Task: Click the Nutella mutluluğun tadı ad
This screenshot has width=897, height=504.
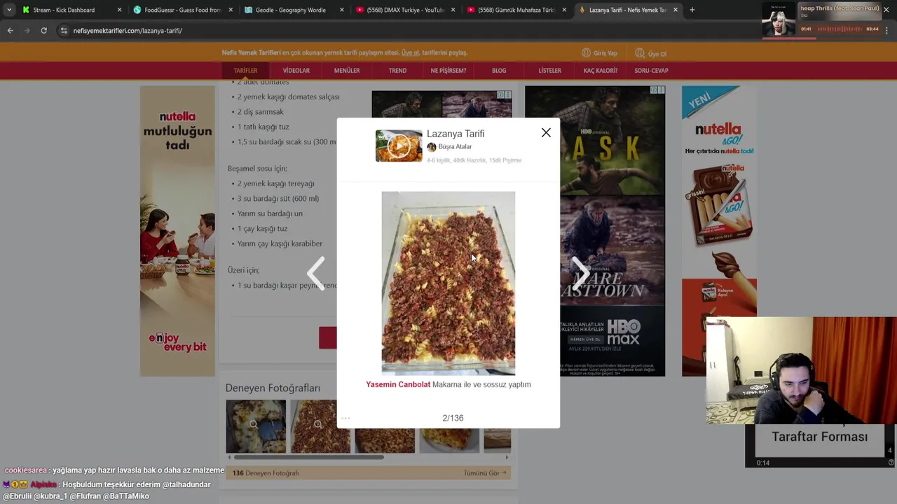Action: 177,231
